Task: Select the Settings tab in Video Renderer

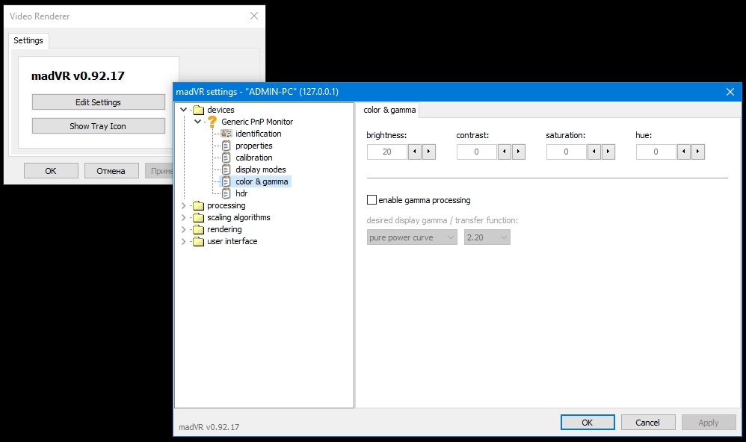Action: [28, 40]
